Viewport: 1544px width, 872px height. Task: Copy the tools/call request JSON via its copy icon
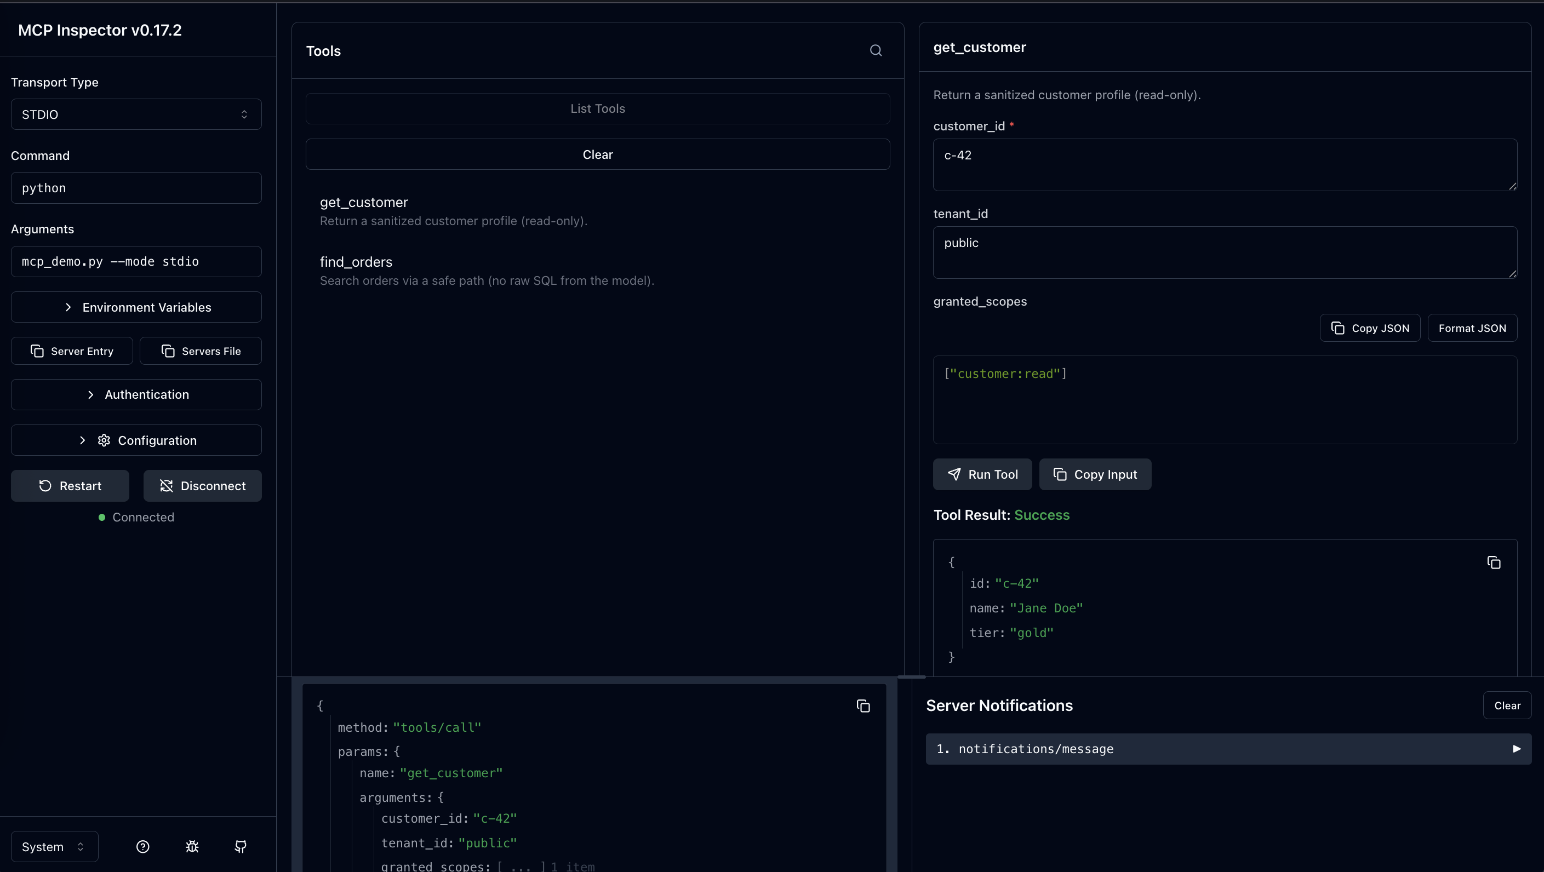pos(863,706)
